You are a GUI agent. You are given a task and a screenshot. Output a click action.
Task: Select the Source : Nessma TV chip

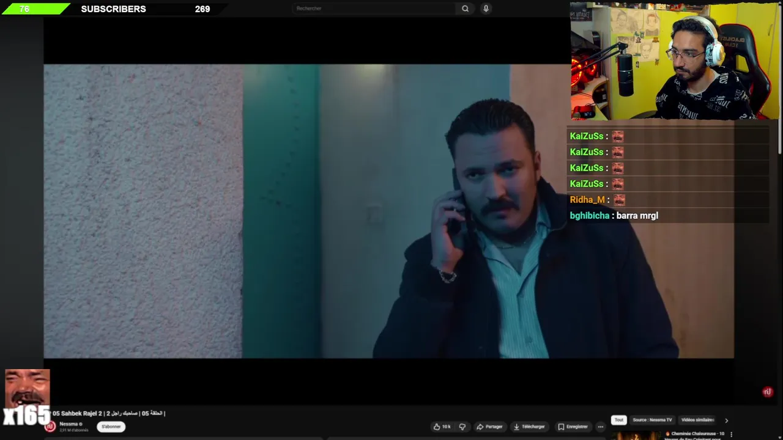[652, 420]
